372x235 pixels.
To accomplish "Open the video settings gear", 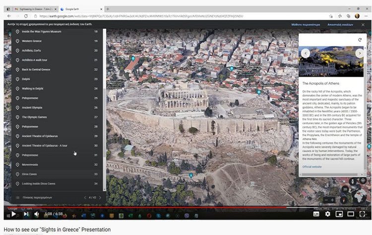I will (327, 214).
